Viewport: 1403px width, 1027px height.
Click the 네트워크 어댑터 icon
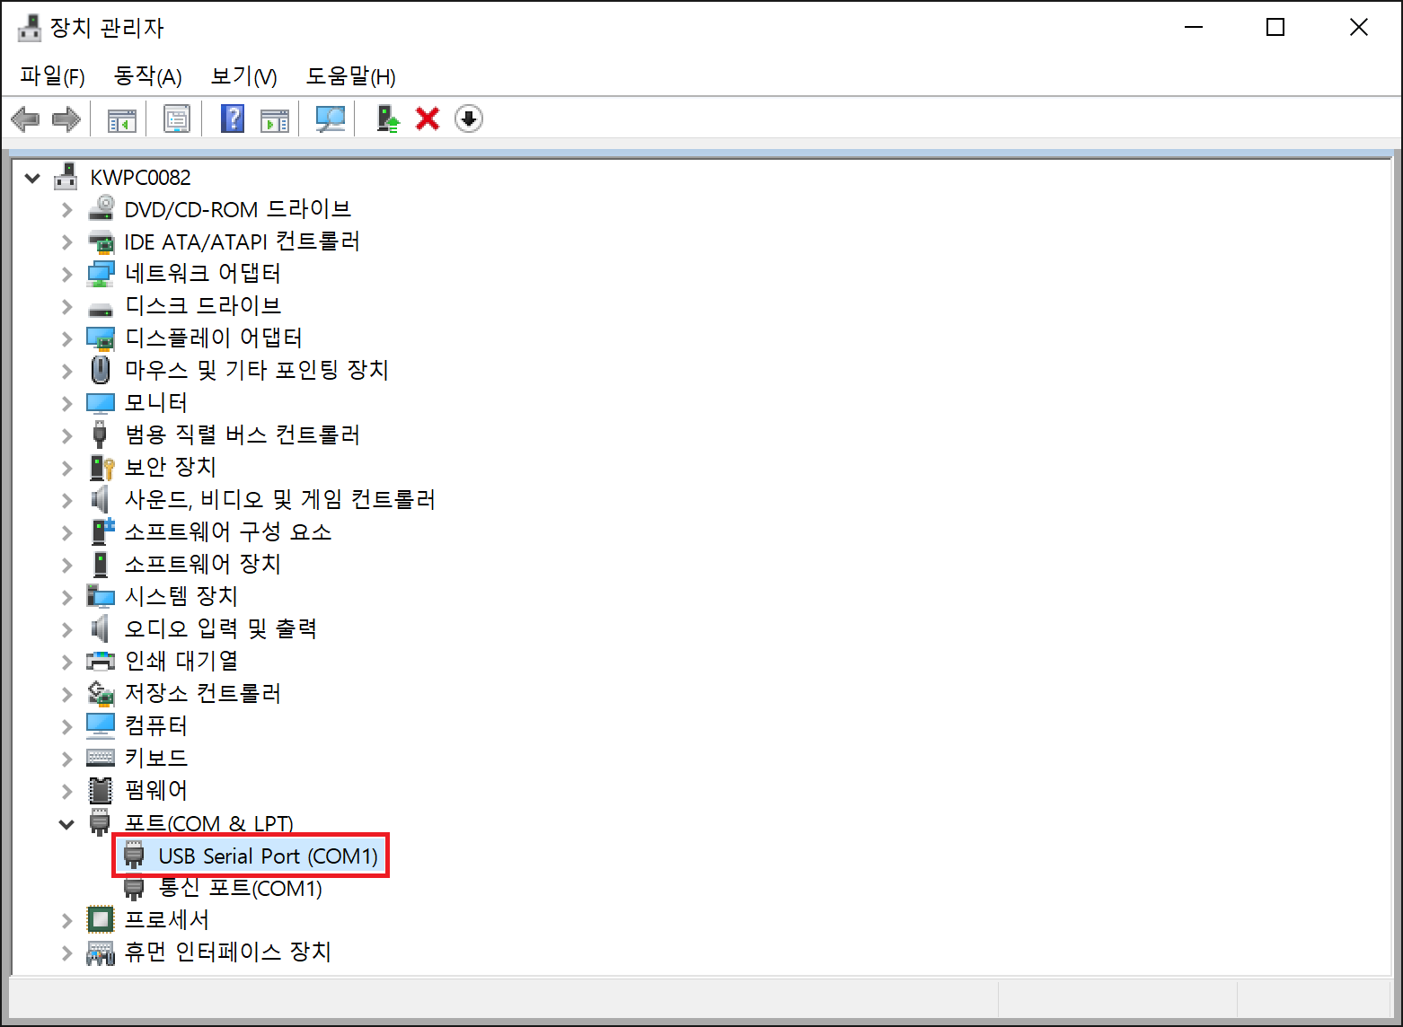(x=101, y=274)
